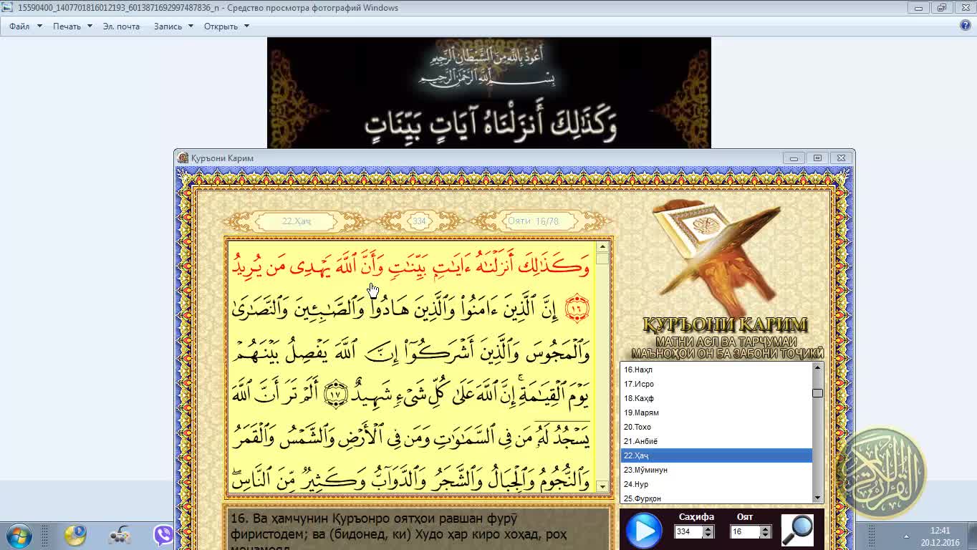Open the Windows Start button
The width and height of the screenshot is (977, 550).
tap(18, 536)
